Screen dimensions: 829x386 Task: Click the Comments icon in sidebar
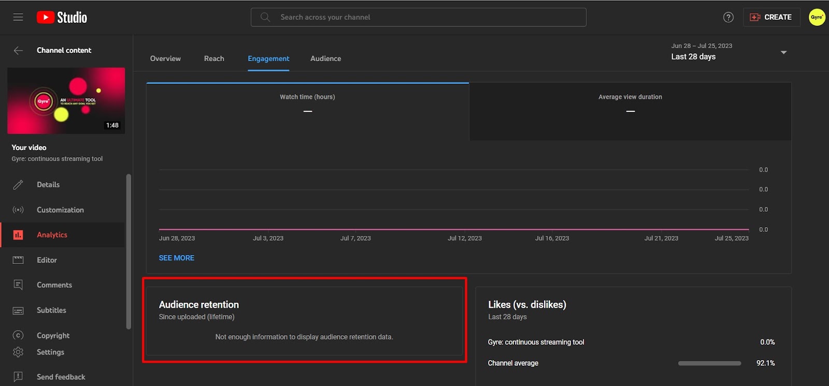[18, 285]
